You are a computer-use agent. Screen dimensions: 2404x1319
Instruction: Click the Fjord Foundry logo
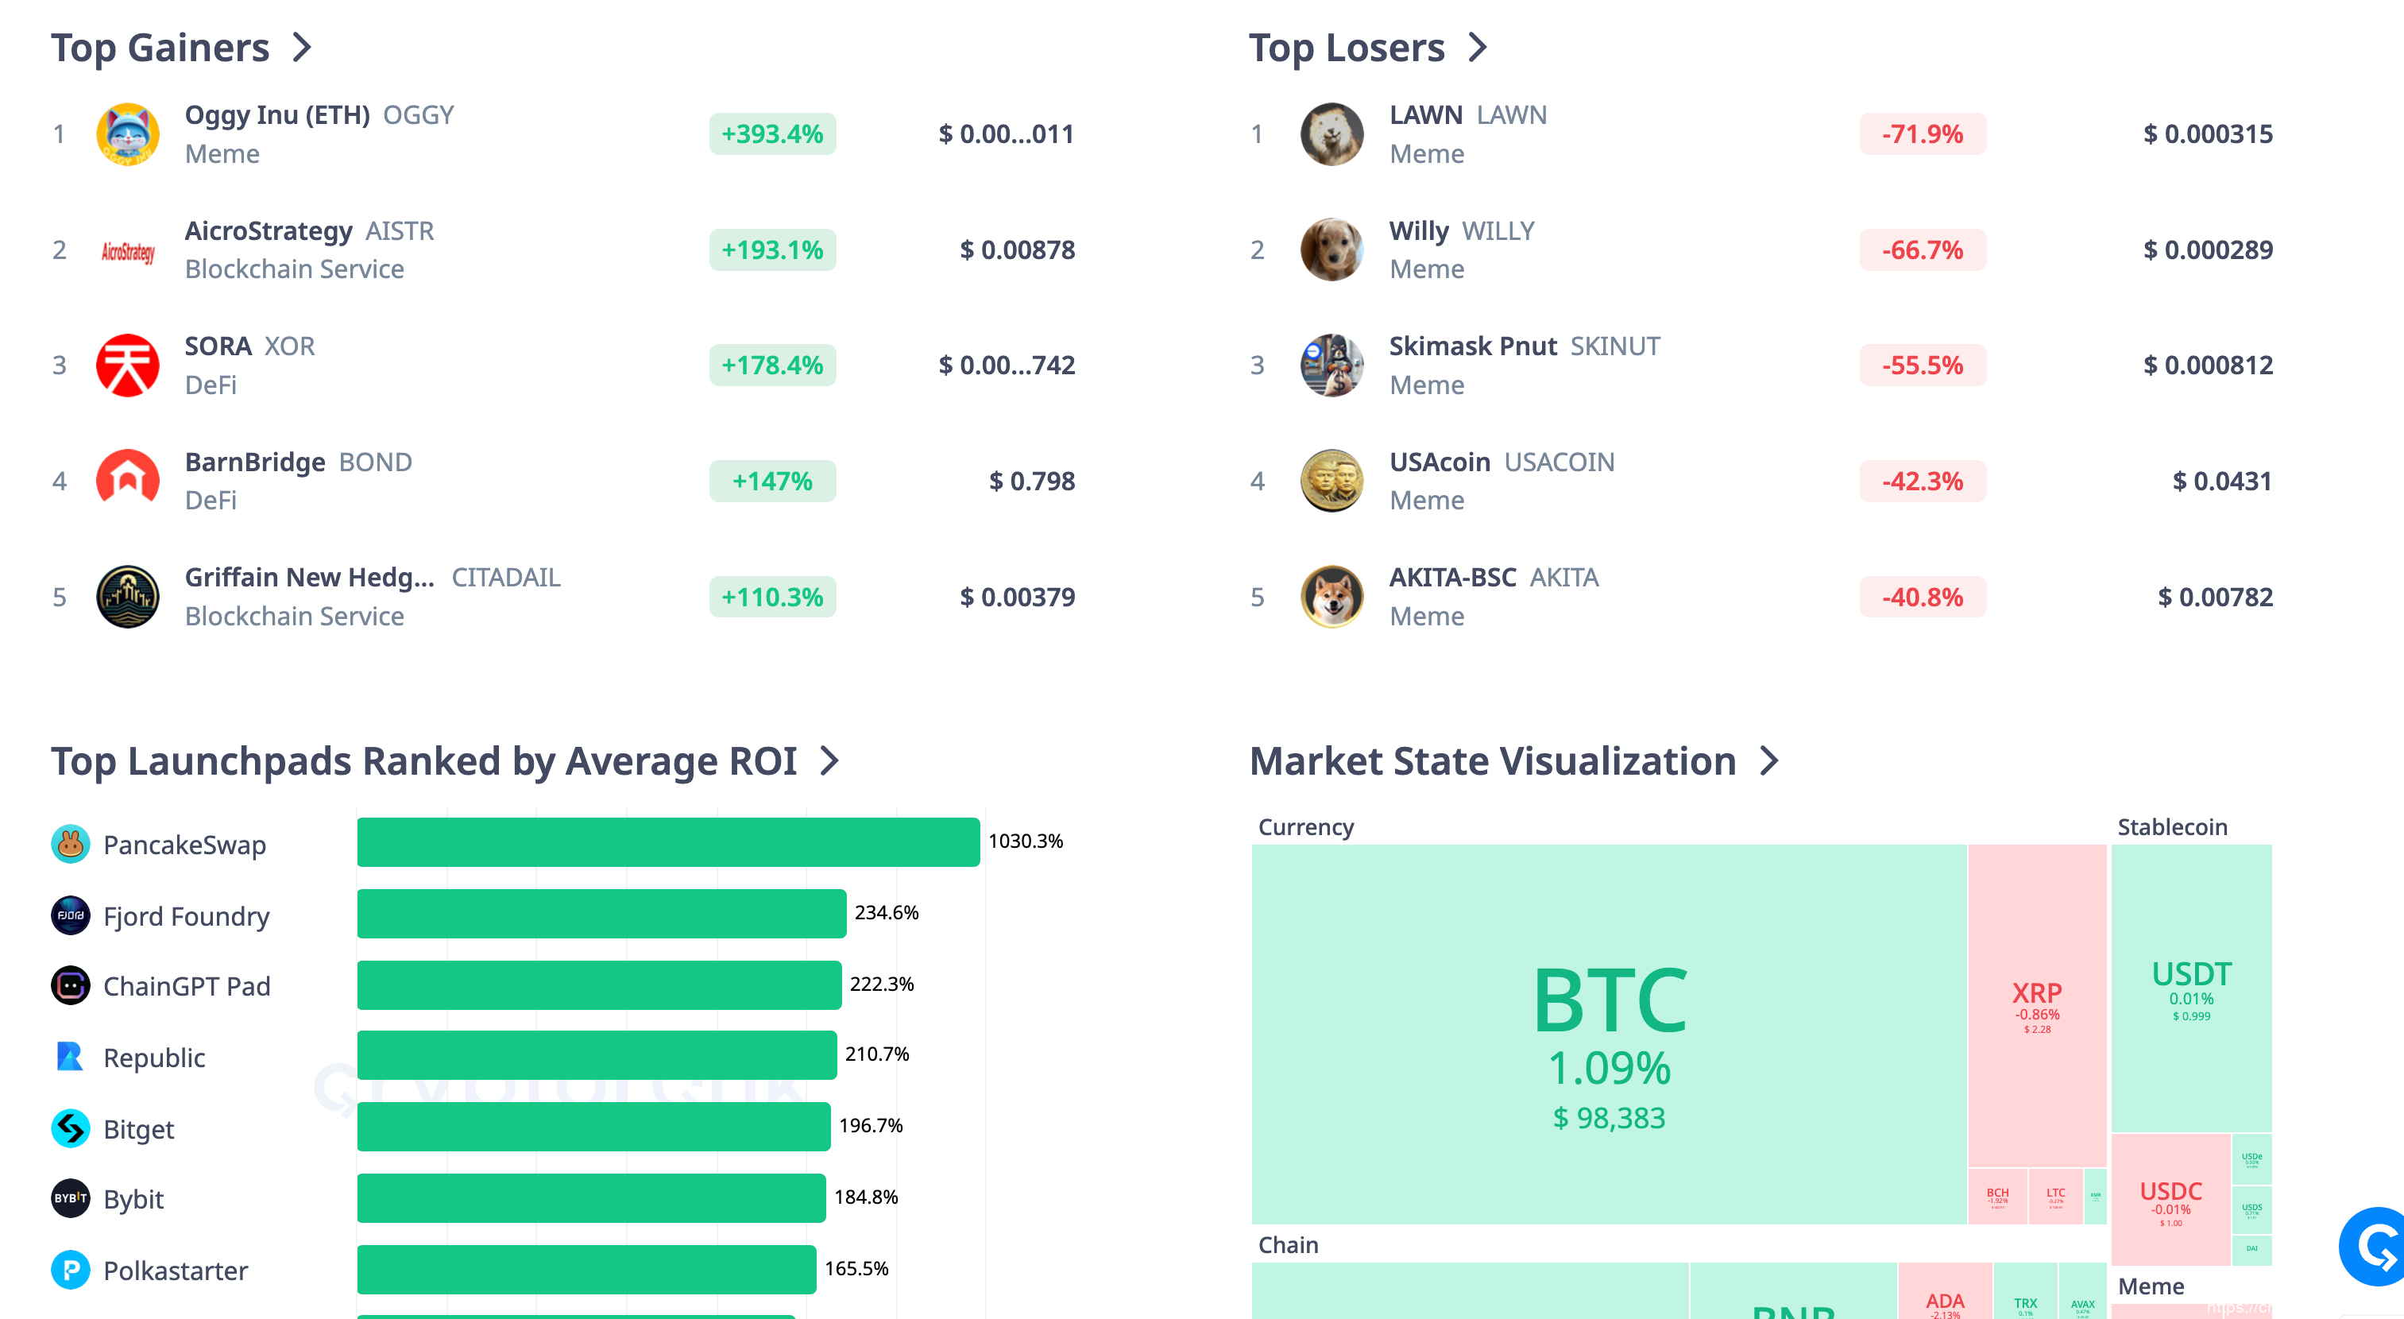point(70,915)
